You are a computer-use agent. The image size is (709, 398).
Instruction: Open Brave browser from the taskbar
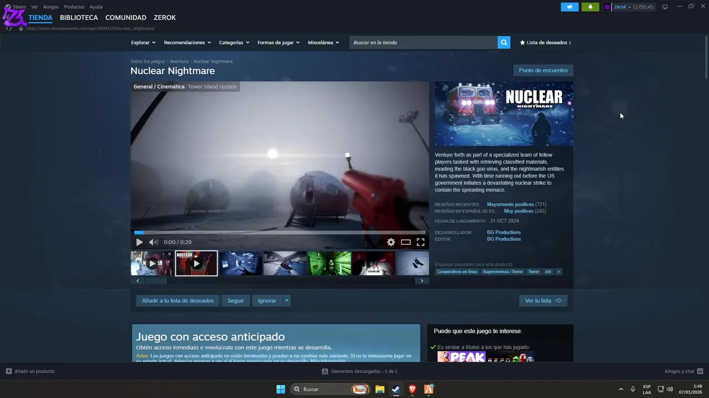pos(412,389)
